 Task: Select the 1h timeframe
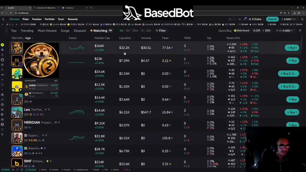click(142, 31)
